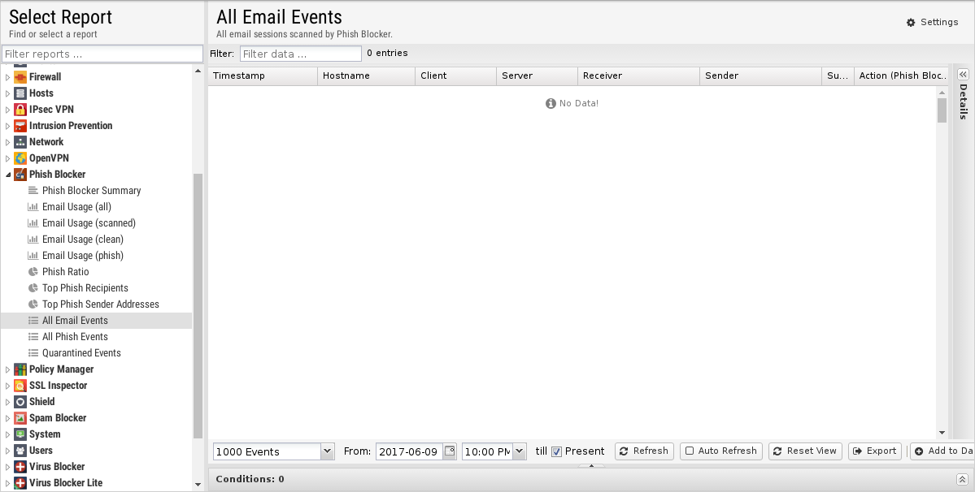Click the Network category icon
The width and height of the screenshot is (975, 492).
click(20, 141)
